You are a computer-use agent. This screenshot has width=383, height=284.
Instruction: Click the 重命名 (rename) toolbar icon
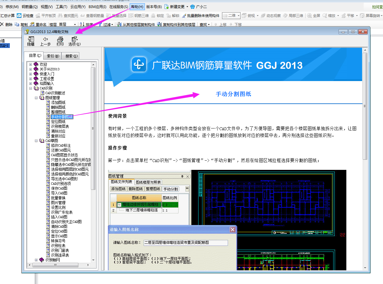(x=38, y=24)
